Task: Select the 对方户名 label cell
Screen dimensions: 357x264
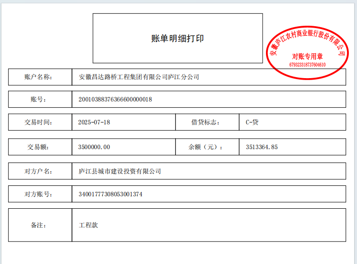Action: coord(41,171)
